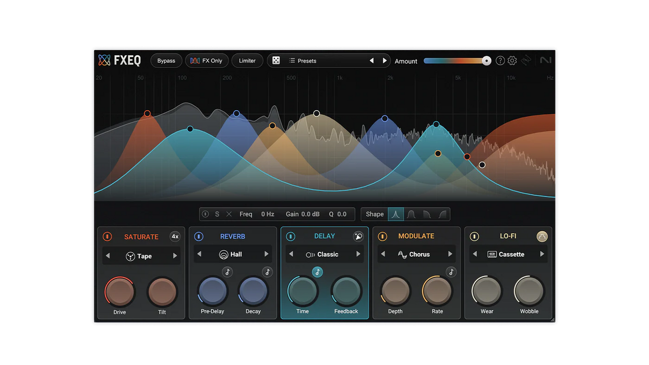Viewport: 649px width, 365px height.
Task: Click the Delay Feedback knob
Action: pyautogui.click(x=346, y=290)
